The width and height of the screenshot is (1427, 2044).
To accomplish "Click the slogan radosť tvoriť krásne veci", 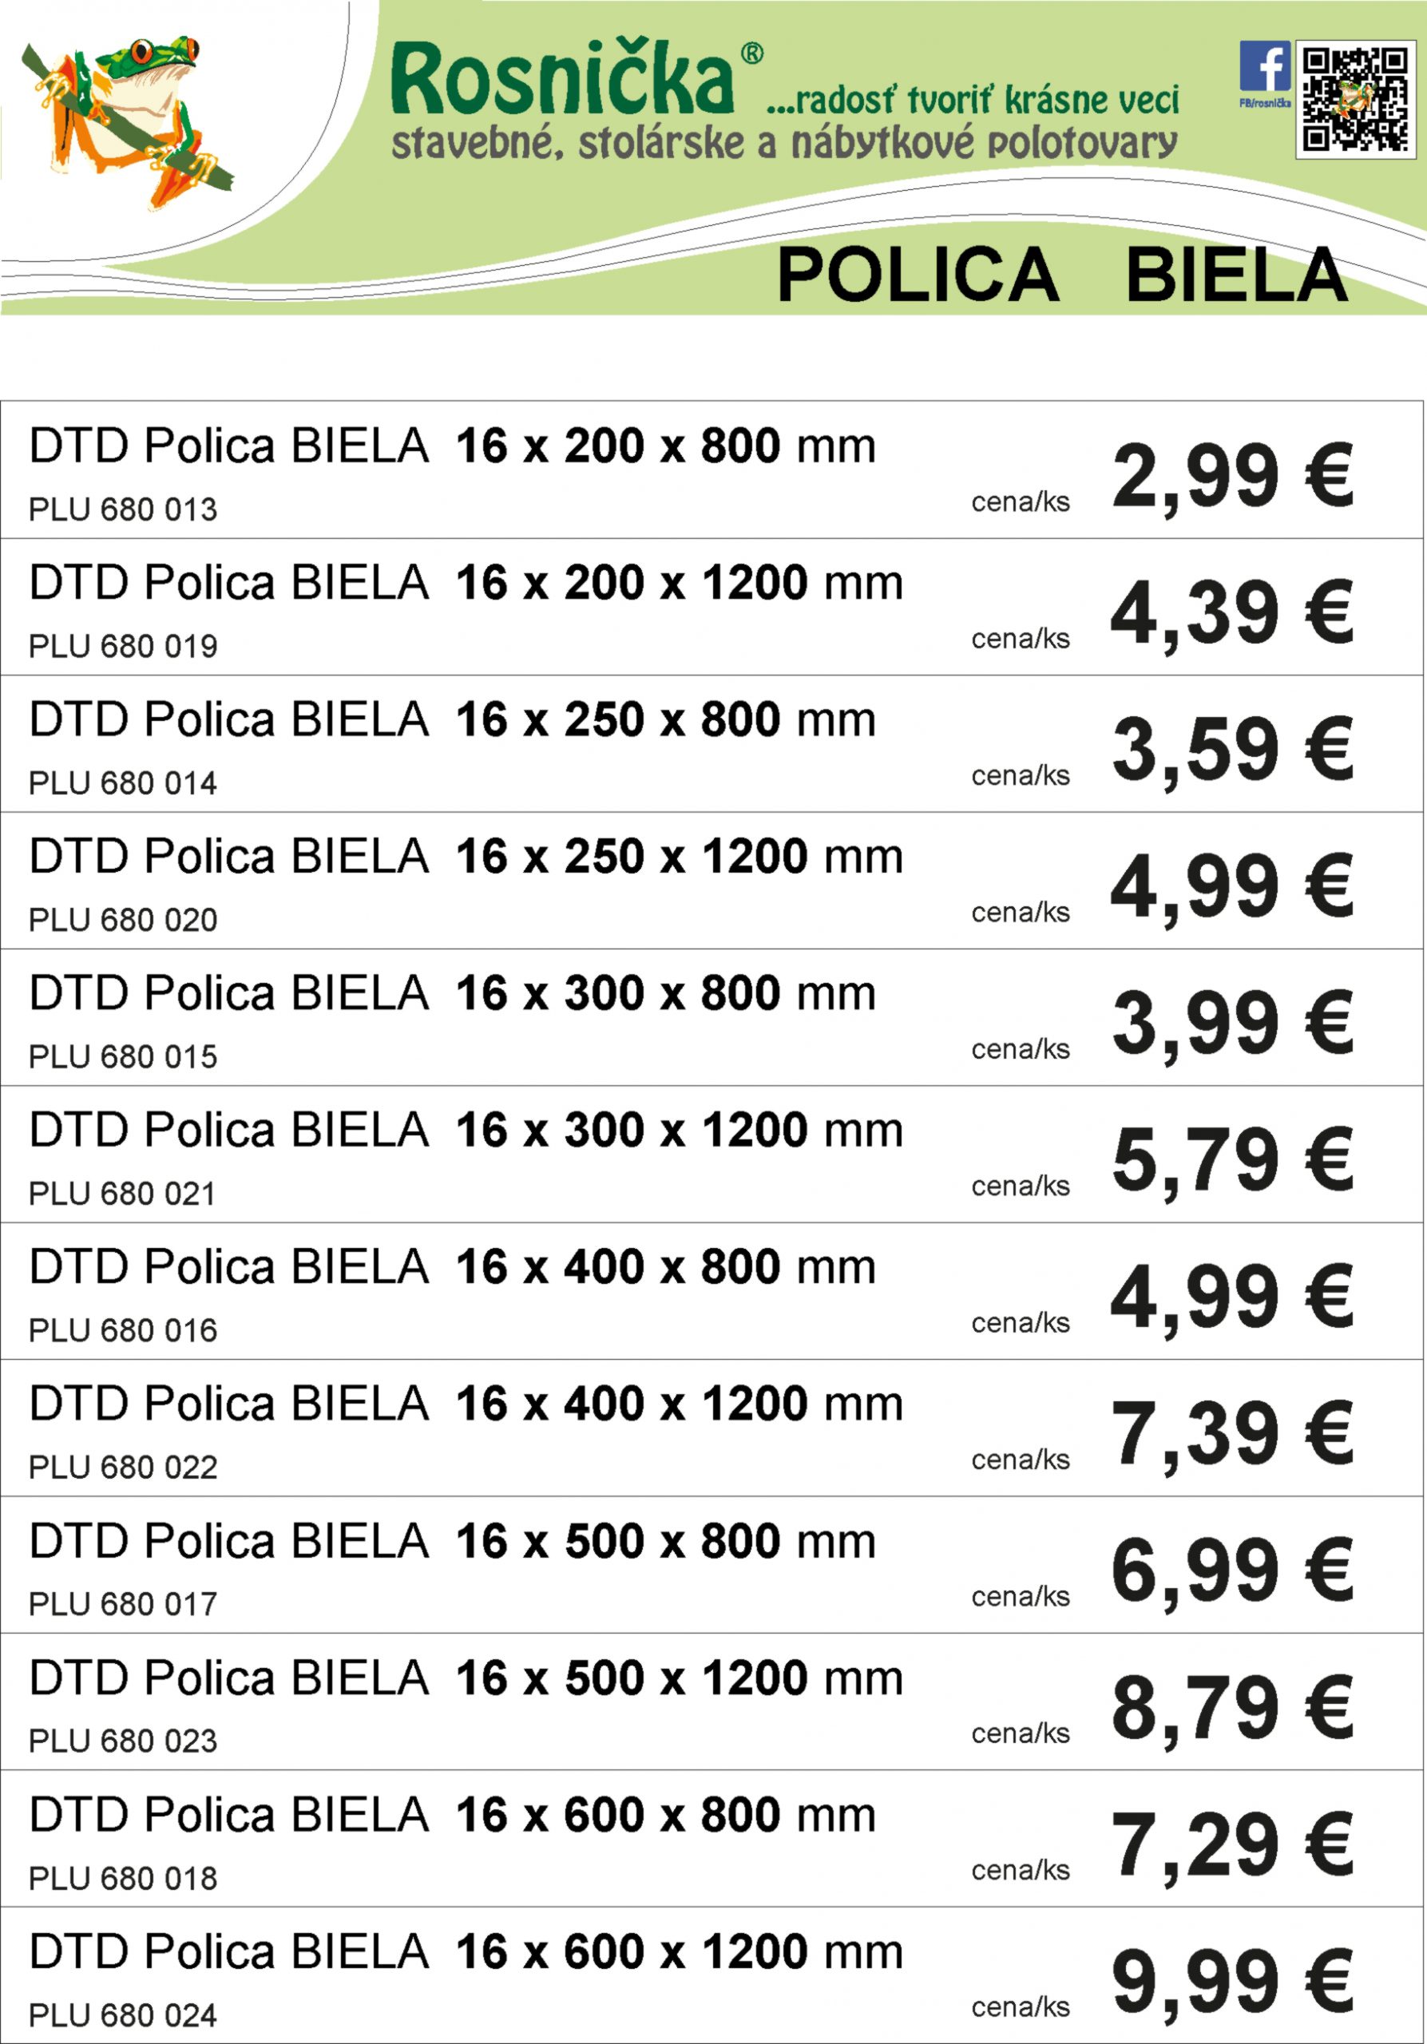I will point(972,100).
